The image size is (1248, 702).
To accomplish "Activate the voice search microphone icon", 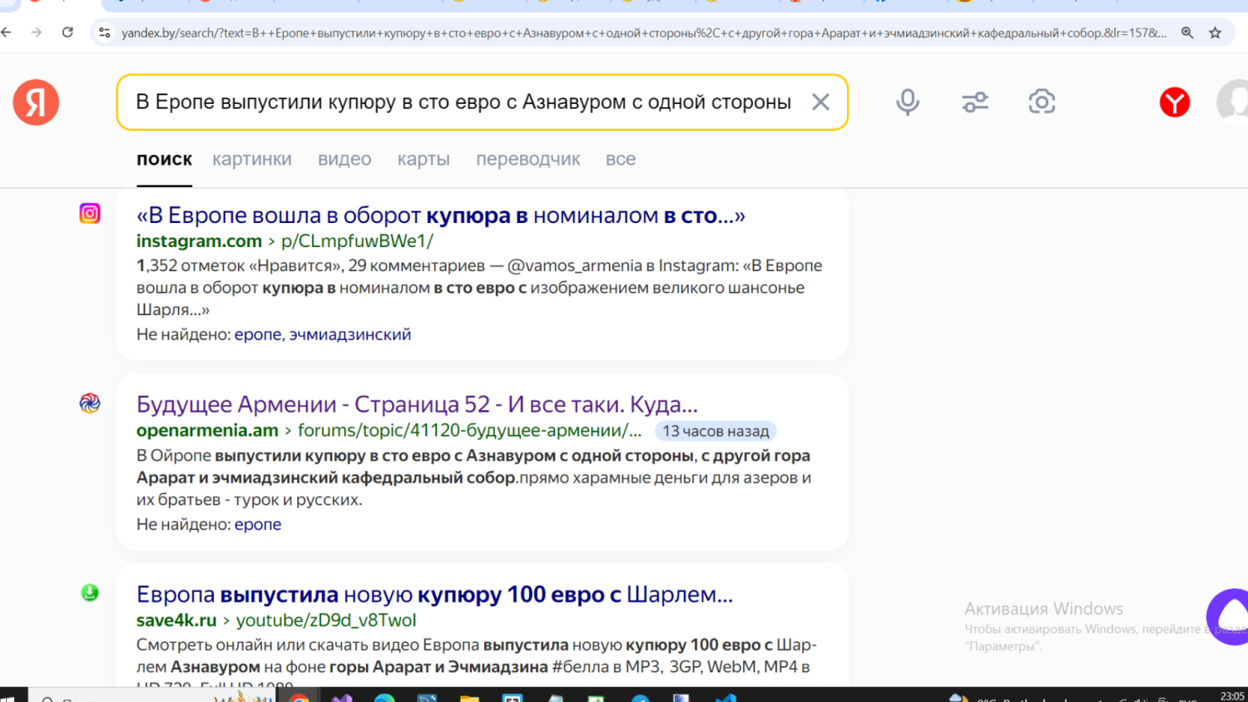I will (x=908, y=101).
